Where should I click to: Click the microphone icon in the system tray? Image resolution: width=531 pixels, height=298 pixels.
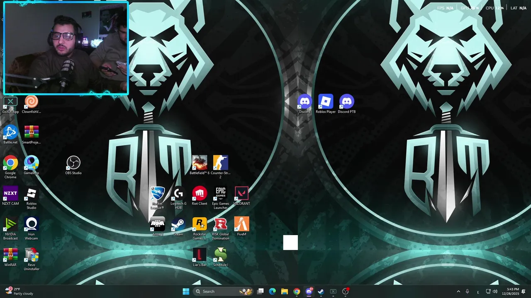pos(468,291)
